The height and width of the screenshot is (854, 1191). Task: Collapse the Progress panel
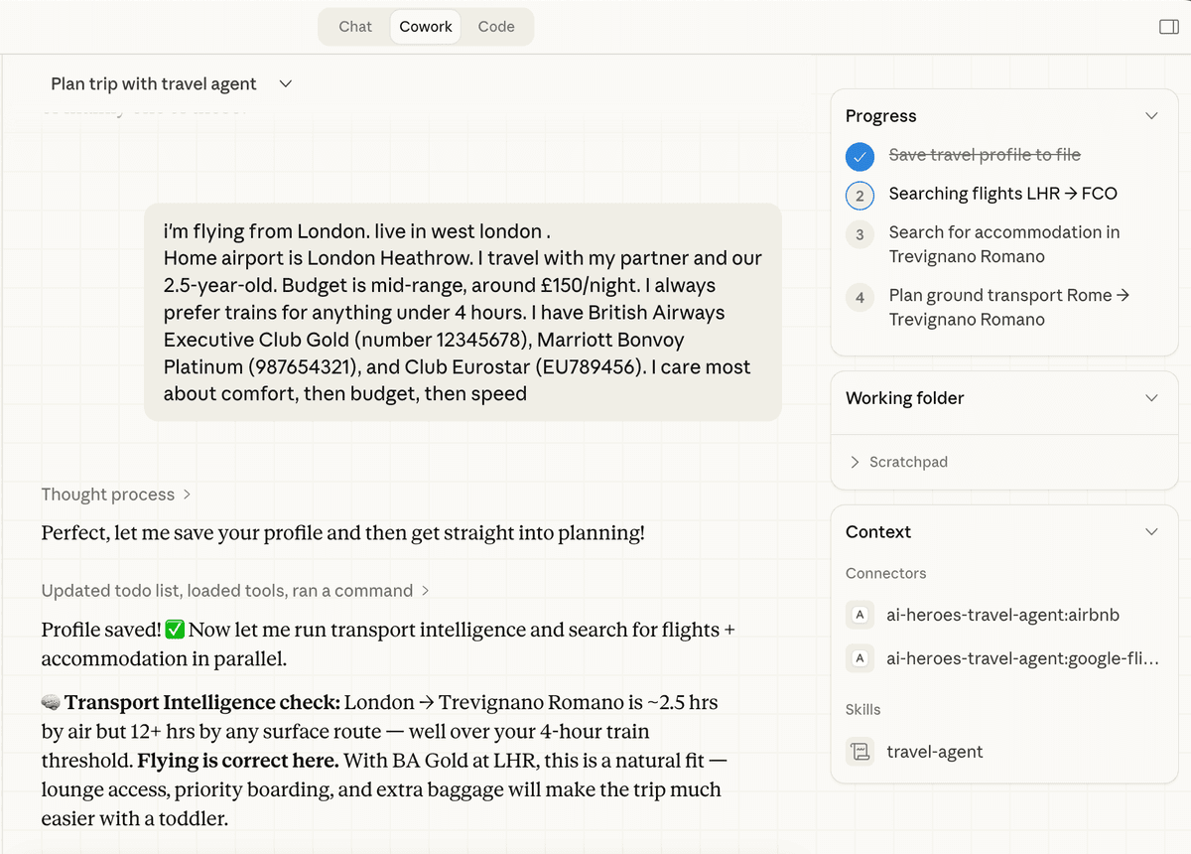click(1151, 116)
